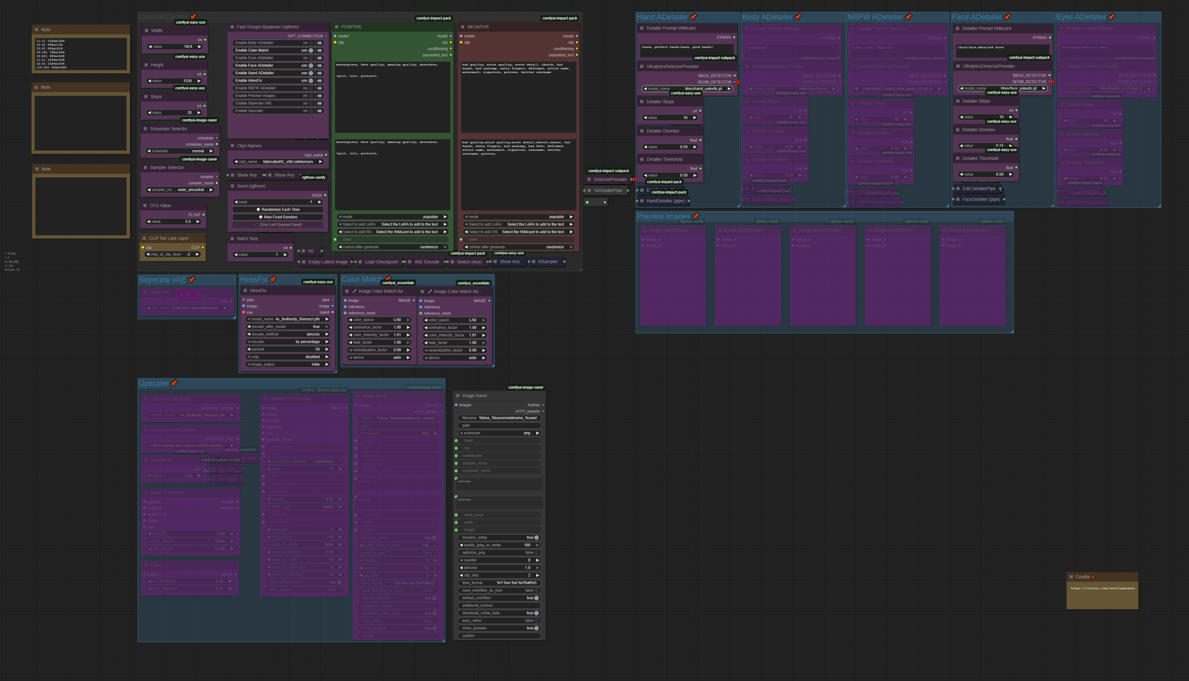
Task: Click the pin icon on Upscaler group
Action: pyautogui.click(x=173, y=383)
